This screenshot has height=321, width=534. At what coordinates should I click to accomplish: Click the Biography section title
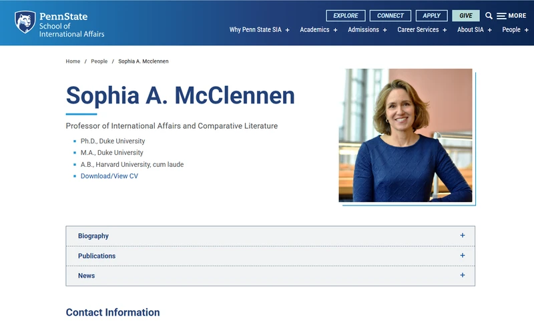(x=93, y=236)
